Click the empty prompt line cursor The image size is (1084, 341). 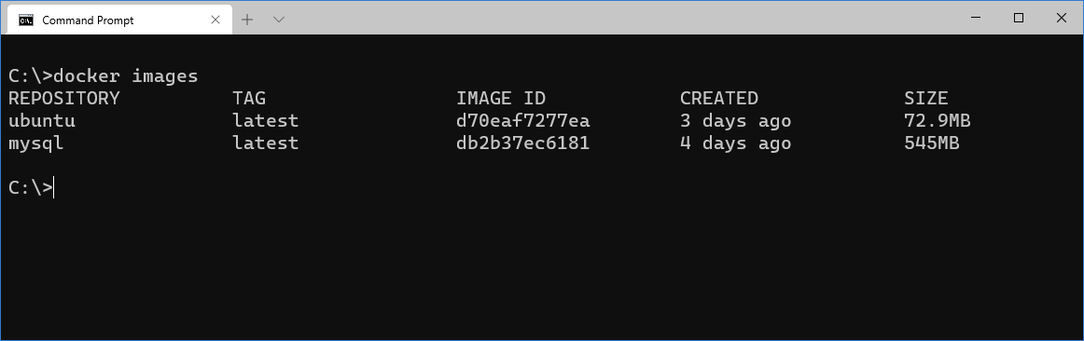tap(53, 188)
